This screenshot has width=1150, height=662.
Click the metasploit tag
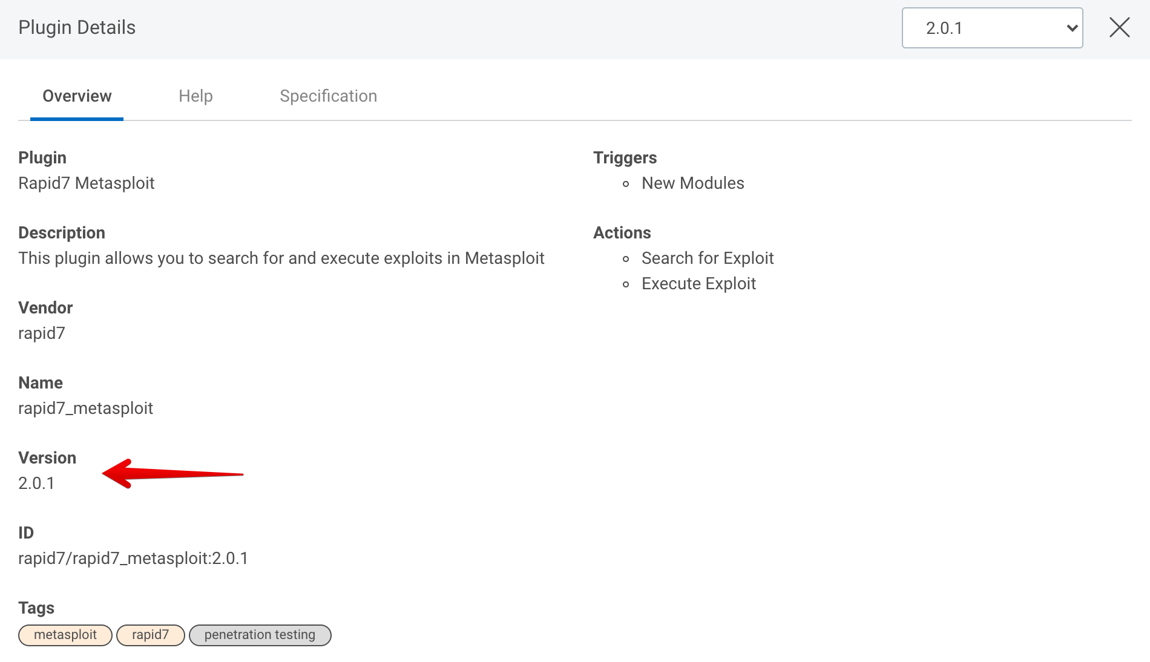tap(65, 635)
